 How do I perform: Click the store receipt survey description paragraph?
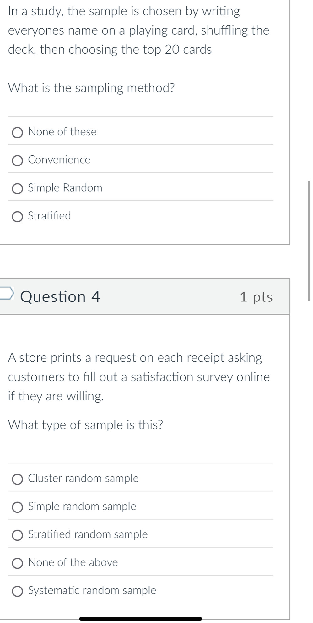coord(139,377)
